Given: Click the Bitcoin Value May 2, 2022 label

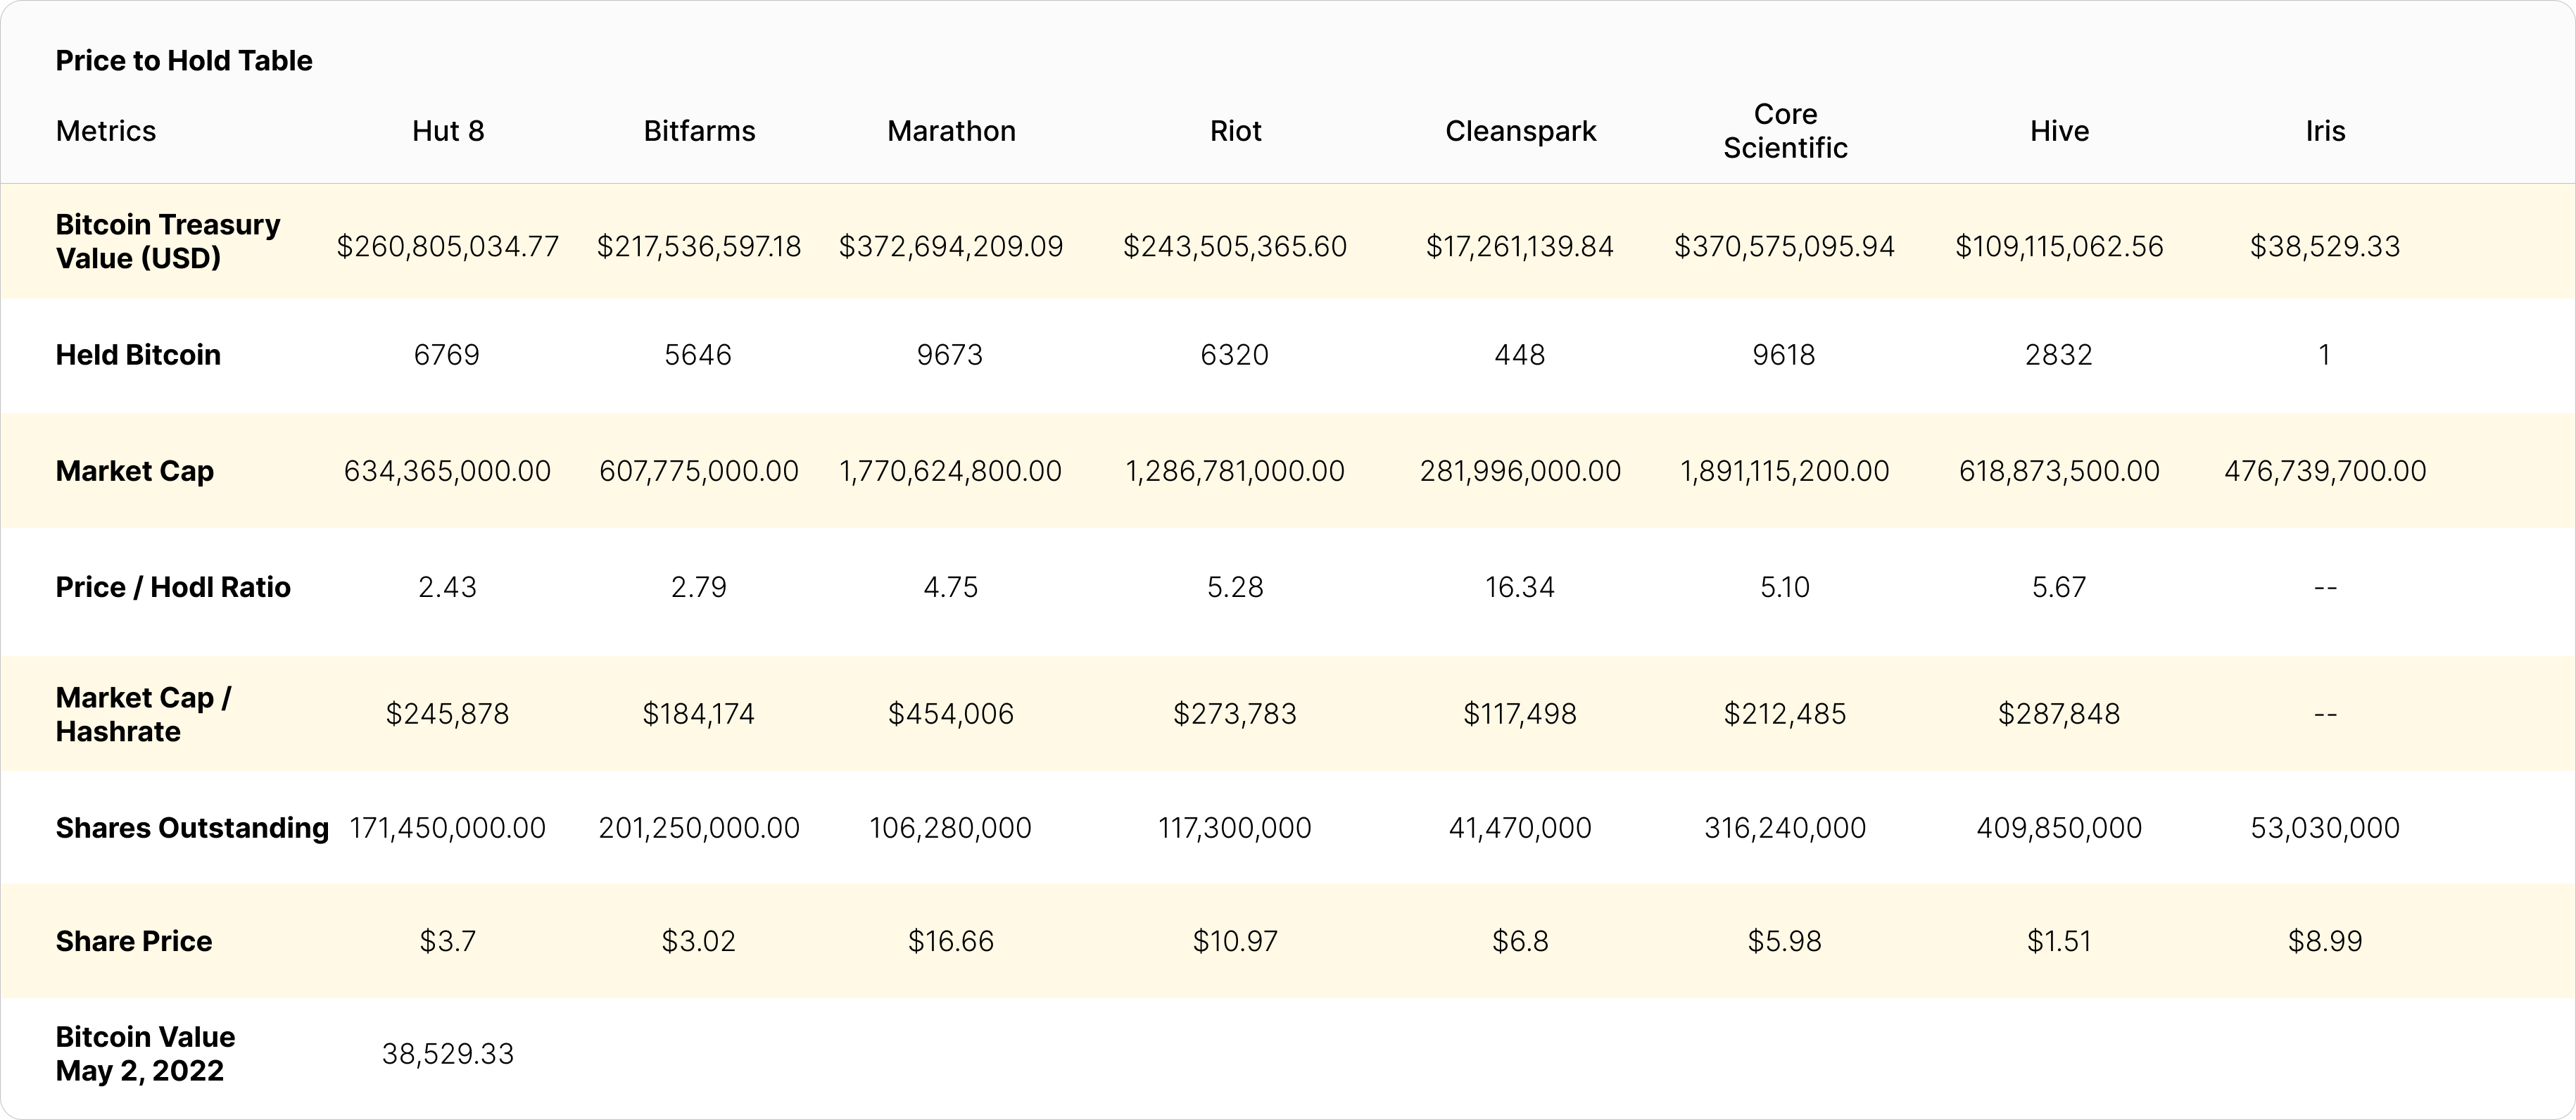Looking at the screenshot, I should pyautogui.click(x=145, y=1053).
